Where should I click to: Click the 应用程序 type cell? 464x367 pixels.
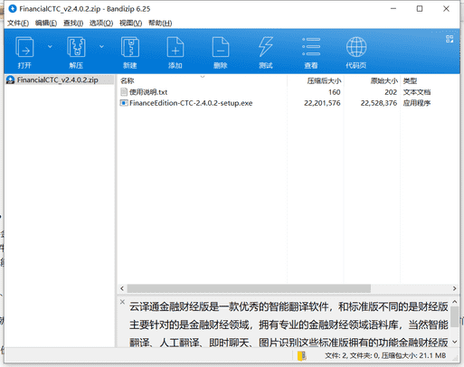click(417, 103)
